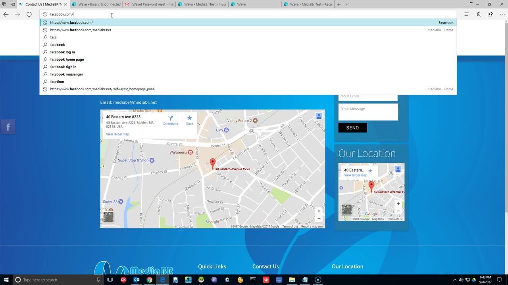
Task: Select the Contact Us MediaBR tab
Action: pyautogui.click(x=43, y=4)
